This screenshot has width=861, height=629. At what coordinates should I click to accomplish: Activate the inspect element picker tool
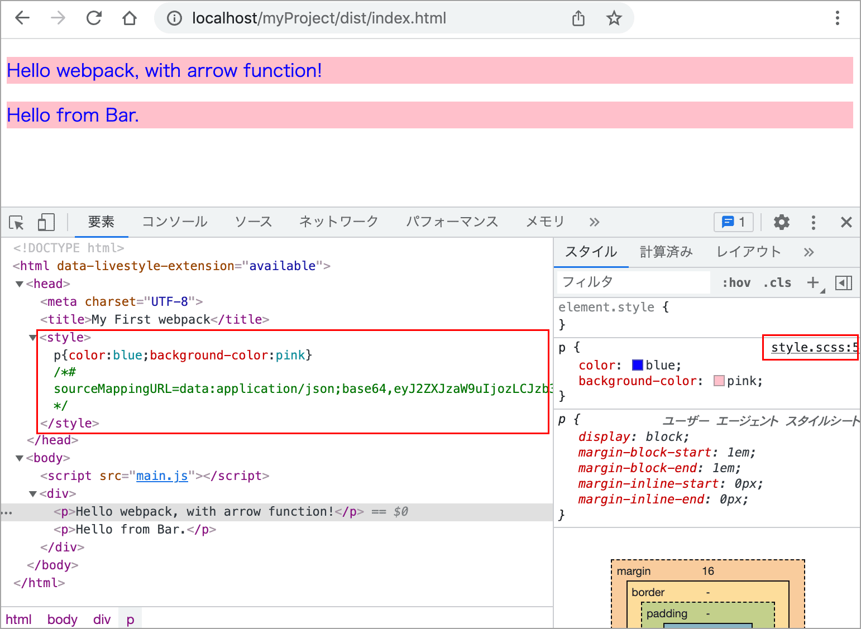click(17, 222)
